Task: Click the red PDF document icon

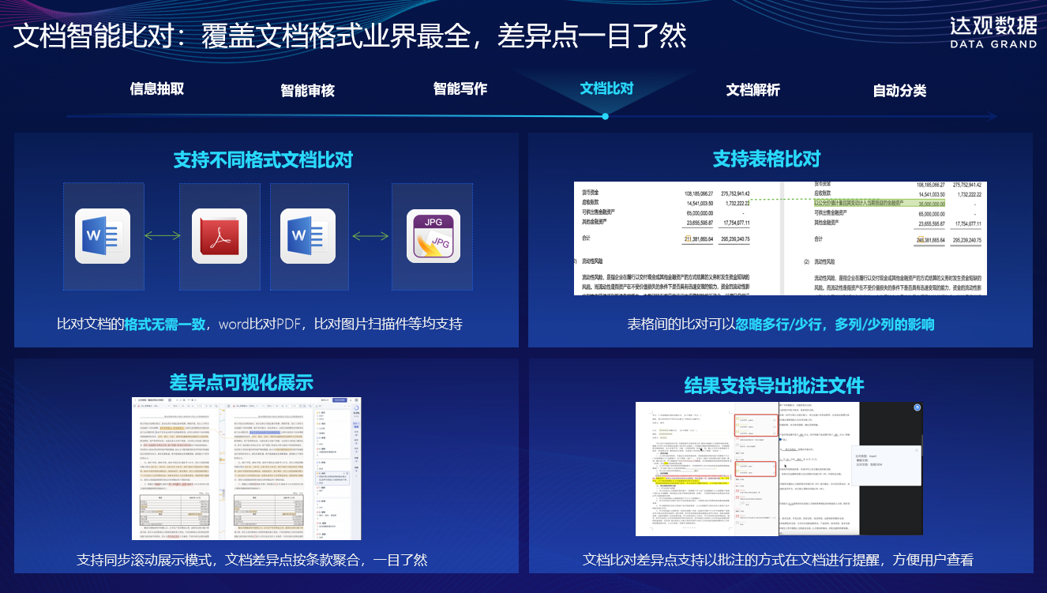Action: [220, 235]
